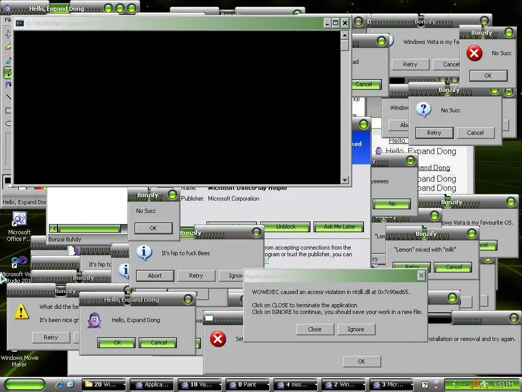Click the yellow warning triangle icon

point(21,311)
